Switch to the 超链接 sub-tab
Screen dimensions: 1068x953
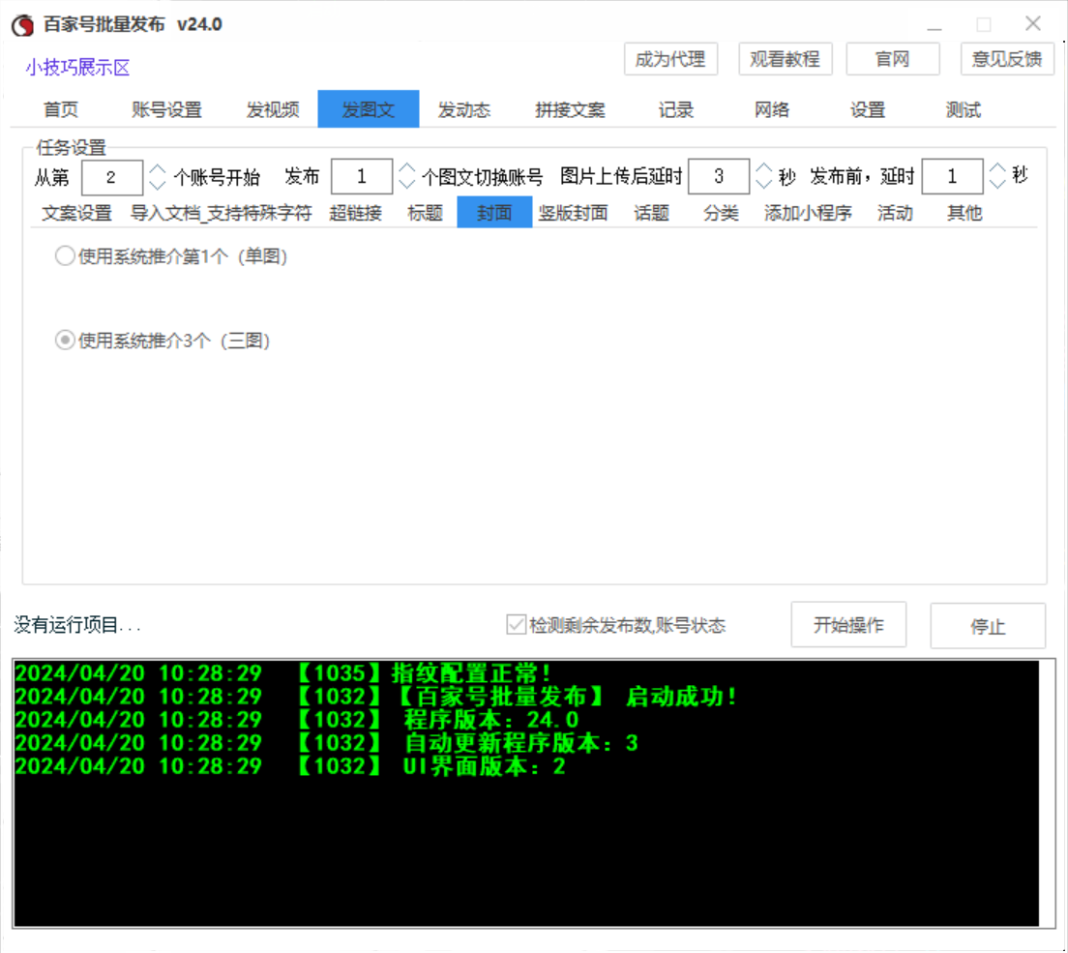pyautogui.click(x=356, y=213)
